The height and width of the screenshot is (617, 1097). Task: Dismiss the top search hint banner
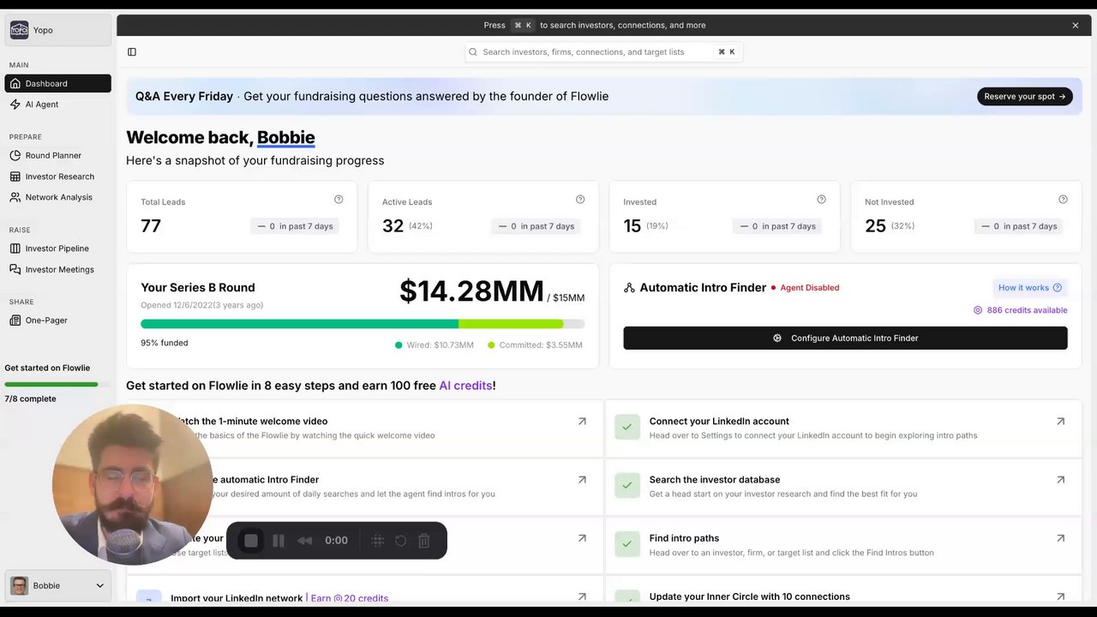(1075, 25)
